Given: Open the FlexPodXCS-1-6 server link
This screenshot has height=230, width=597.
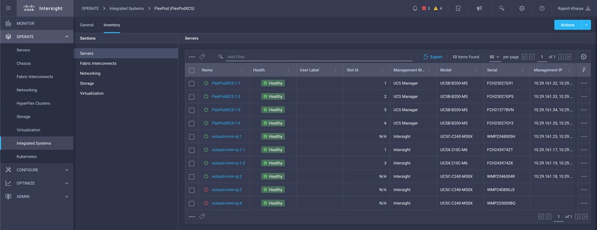Looking at the screenshot, I should [x=226, y=123].
